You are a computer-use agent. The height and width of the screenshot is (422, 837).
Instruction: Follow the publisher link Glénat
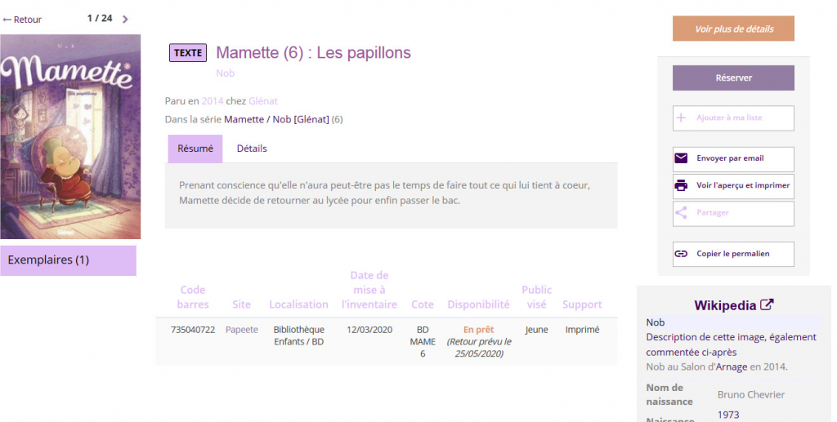(263, 100)
